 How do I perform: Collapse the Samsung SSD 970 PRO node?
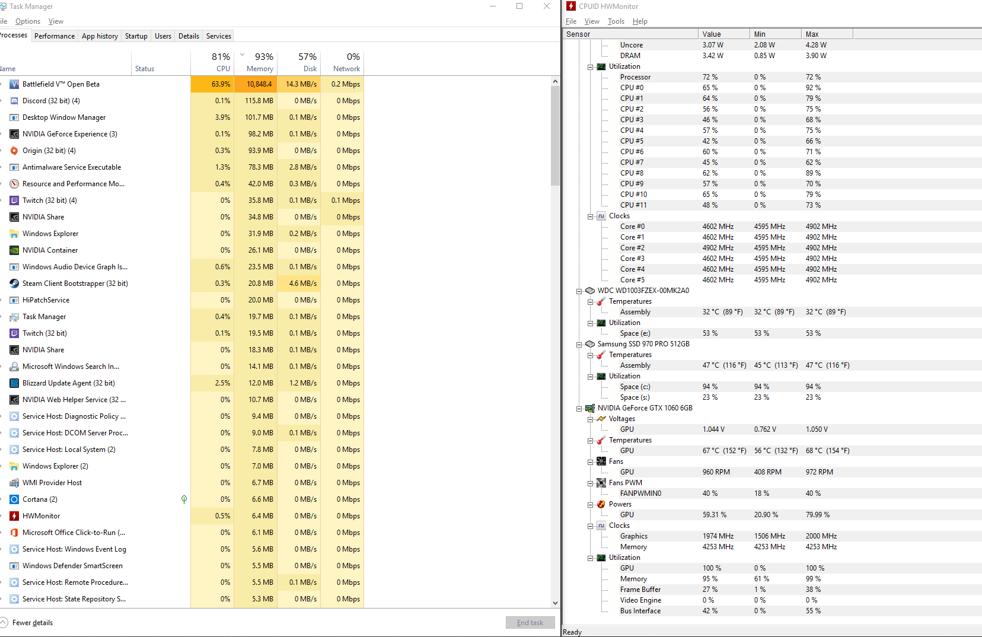click(x=579, y=345)
